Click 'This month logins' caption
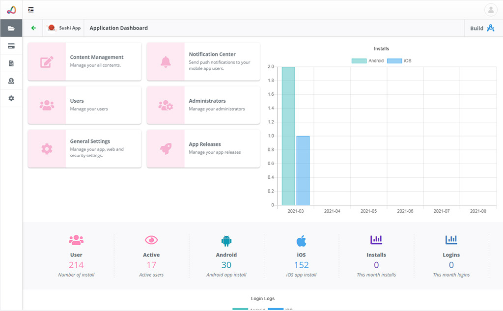The width and height of the screenshot is (503, 311). (451, 275)
